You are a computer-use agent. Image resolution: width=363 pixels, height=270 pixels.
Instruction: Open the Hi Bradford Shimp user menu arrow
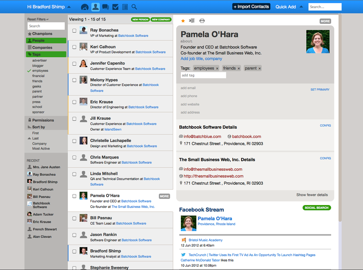69,7
